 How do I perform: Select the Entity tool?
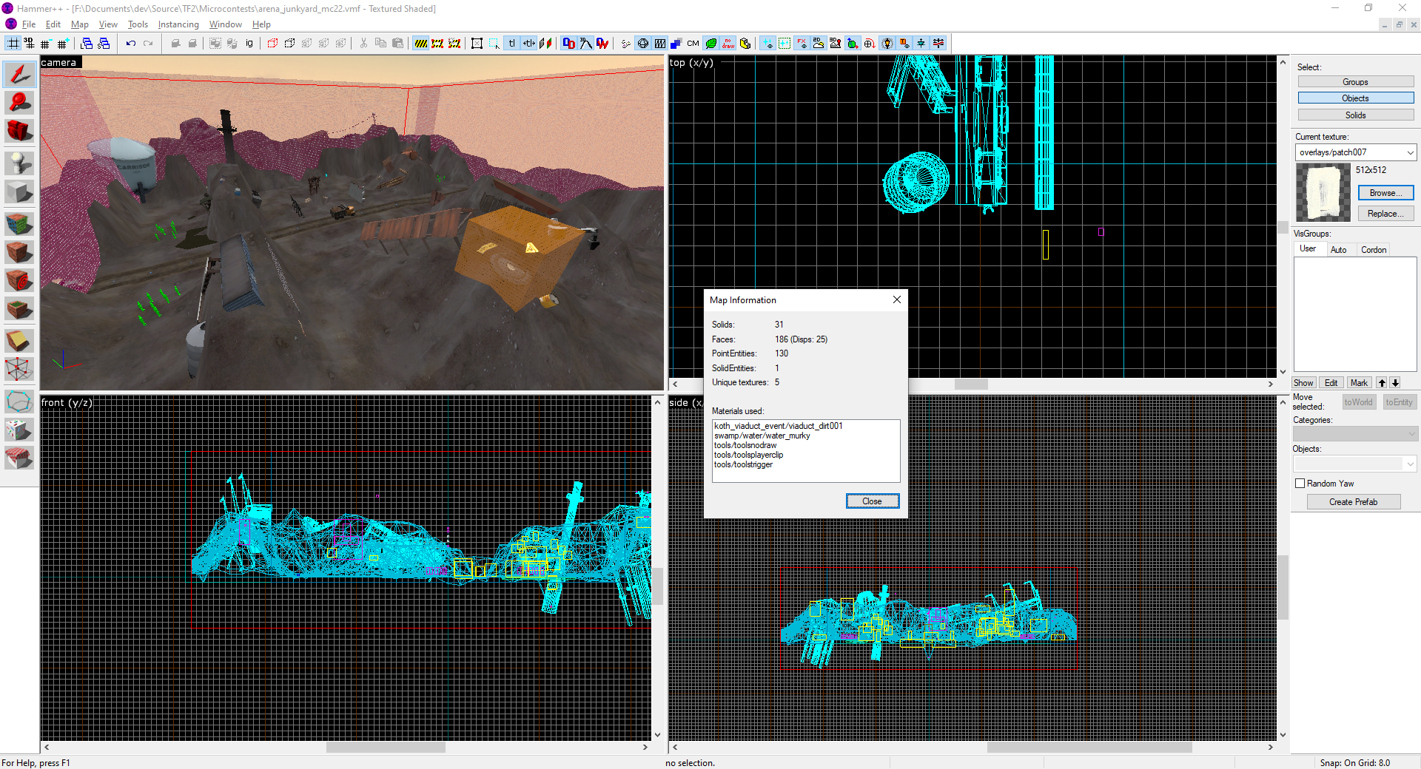coord(19,163)
